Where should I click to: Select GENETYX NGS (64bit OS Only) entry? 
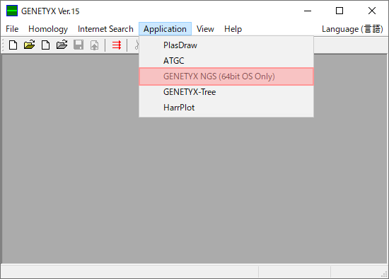[226, 76]
